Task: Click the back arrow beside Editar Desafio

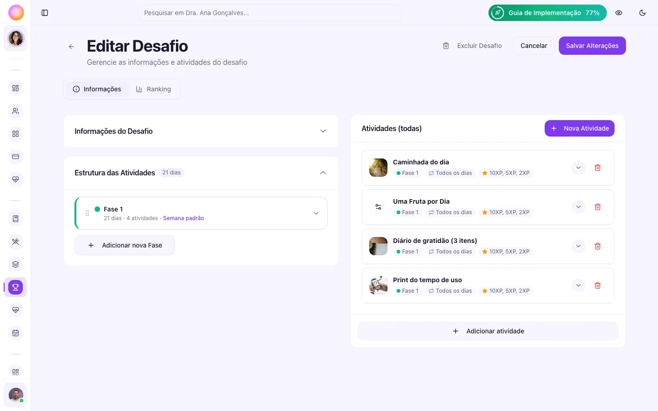Action: (71, 47)
